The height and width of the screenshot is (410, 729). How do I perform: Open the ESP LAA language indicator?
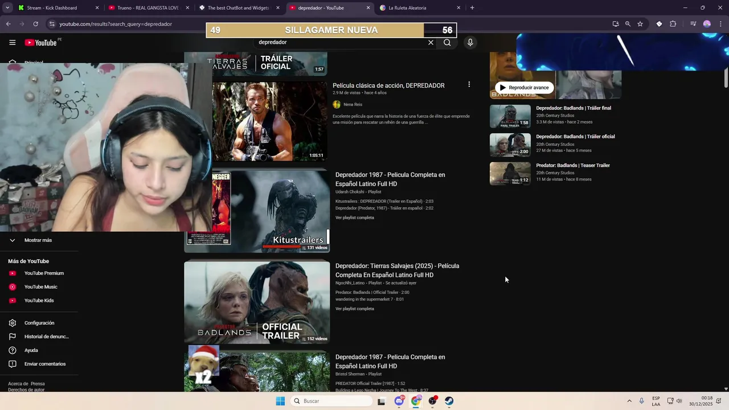656,401
